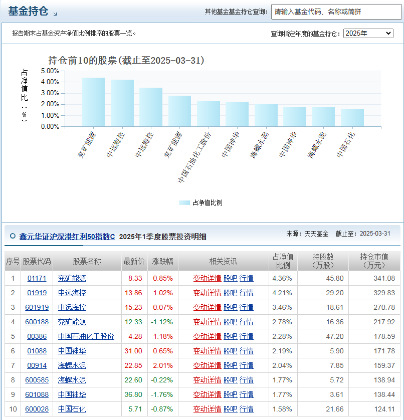The height and width of the screenshot is (420, 404).
Task: Open 中远海控 name link in row 2
Action: (72, 293)
